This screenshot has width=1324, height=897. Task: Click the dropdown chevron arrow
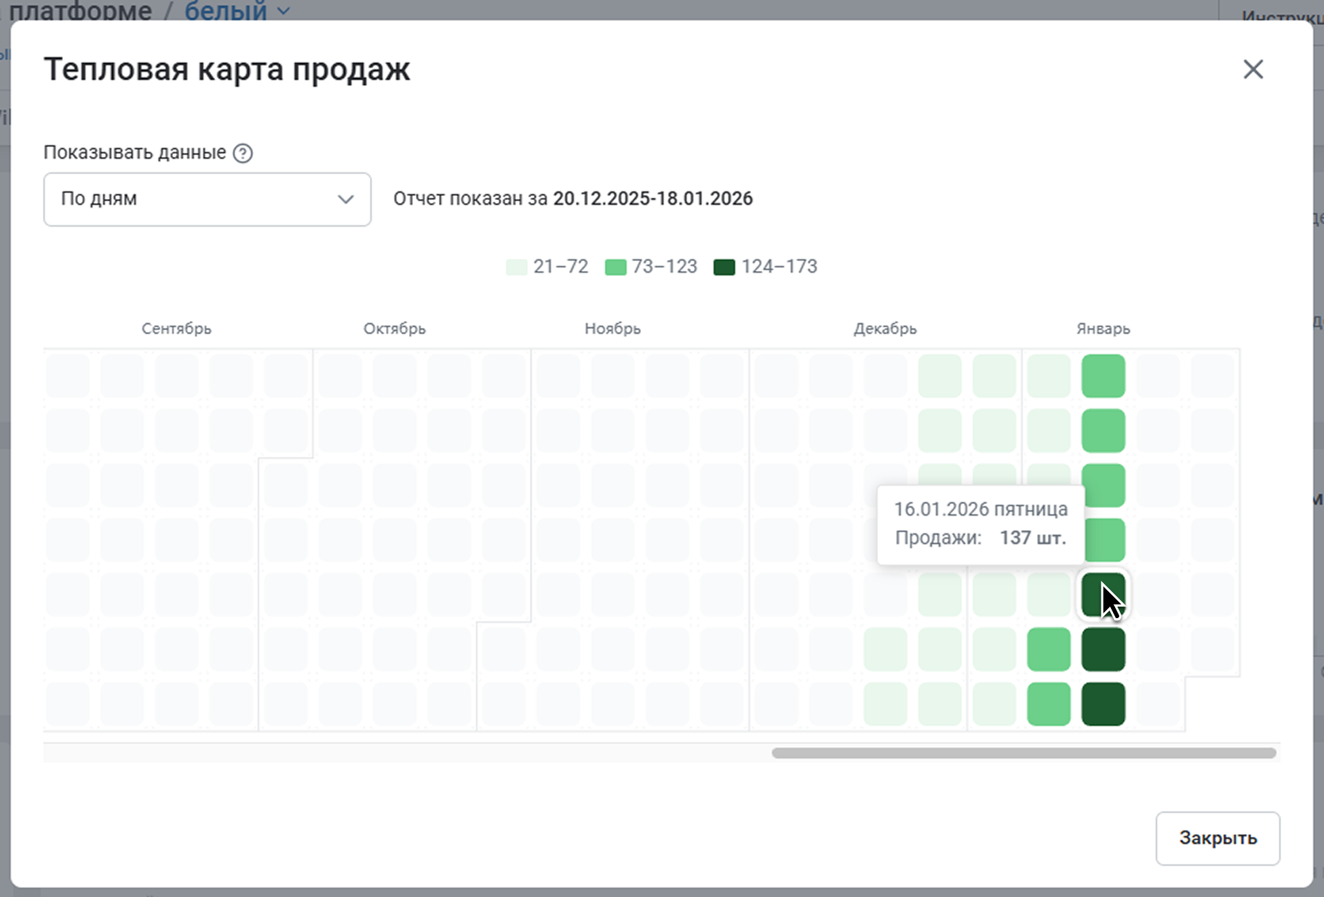coord(346,199)
